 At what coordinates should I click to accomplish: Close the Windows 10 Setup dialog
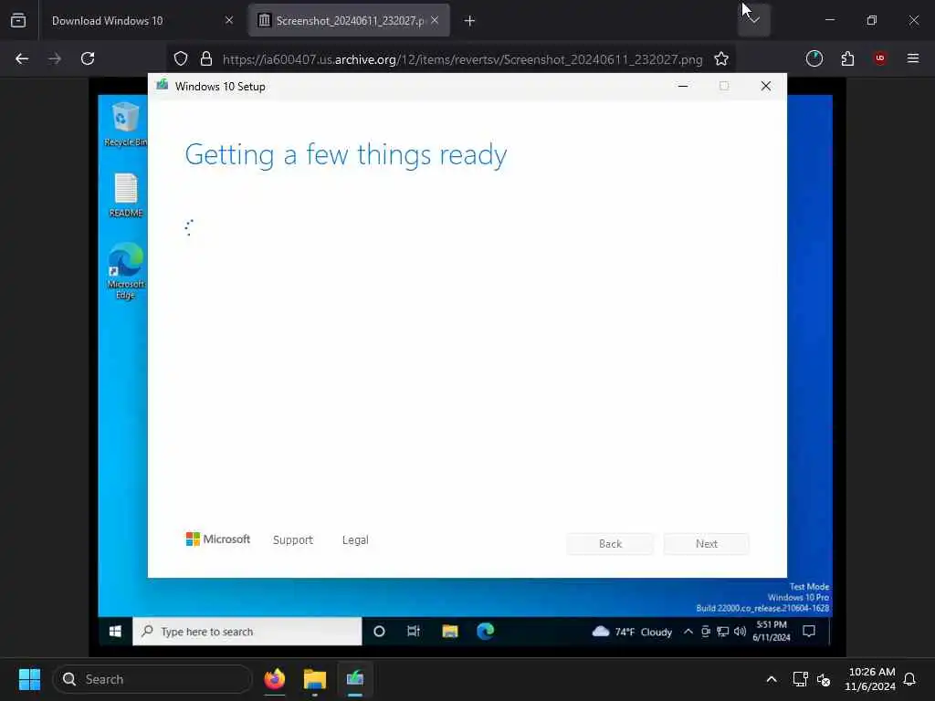(x=766, y=86)
